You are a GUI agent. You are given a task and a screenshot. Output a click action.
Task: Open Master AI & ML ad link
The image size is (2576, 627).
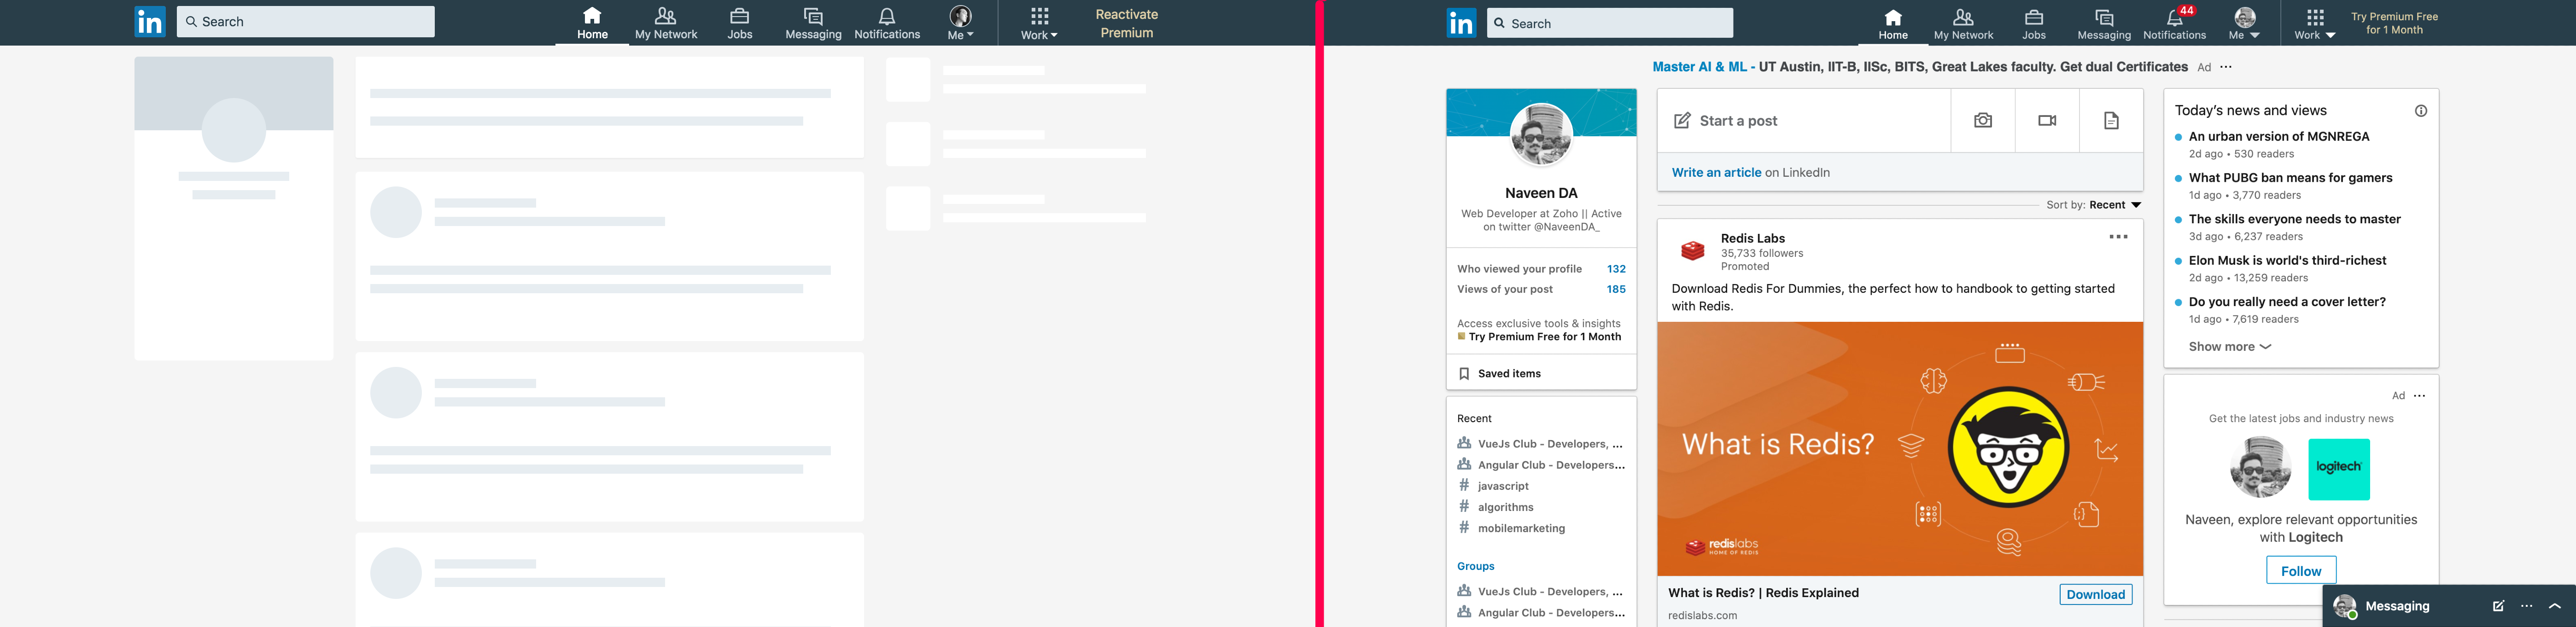point(1920,67)
